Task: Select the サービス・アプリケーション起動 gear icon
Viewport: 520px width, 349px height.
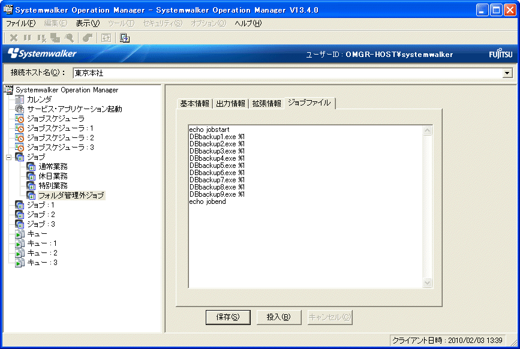Action: pyautogui.click(x=20, y=109)
